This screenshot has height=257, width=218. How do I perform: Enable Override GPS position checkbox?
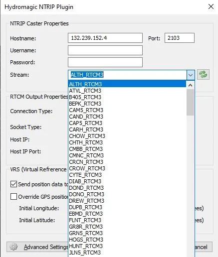[x=13, y=197]
